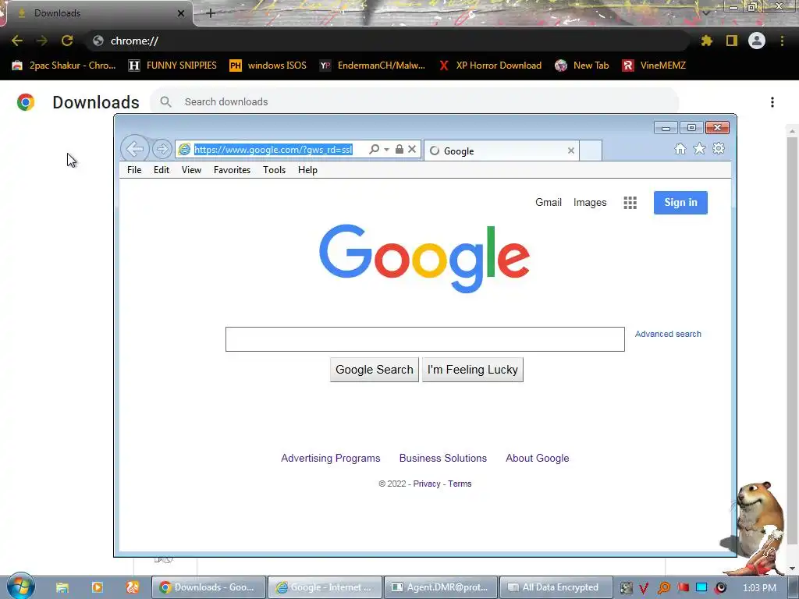The width and height of the screenshot is (799, 599).
Task: Open IE Favorites star icon
Action: [699, 149]
